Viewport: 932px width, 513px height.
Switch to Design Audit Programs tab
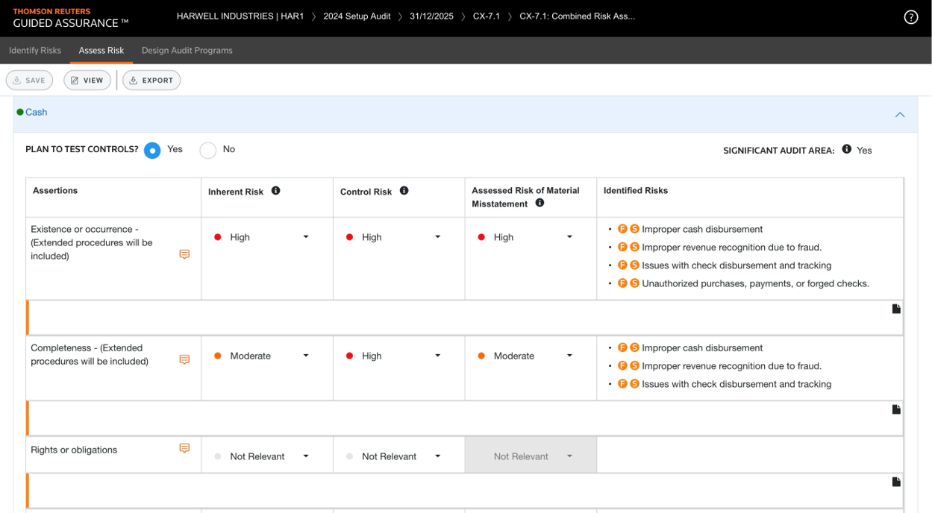coord(187,51)
